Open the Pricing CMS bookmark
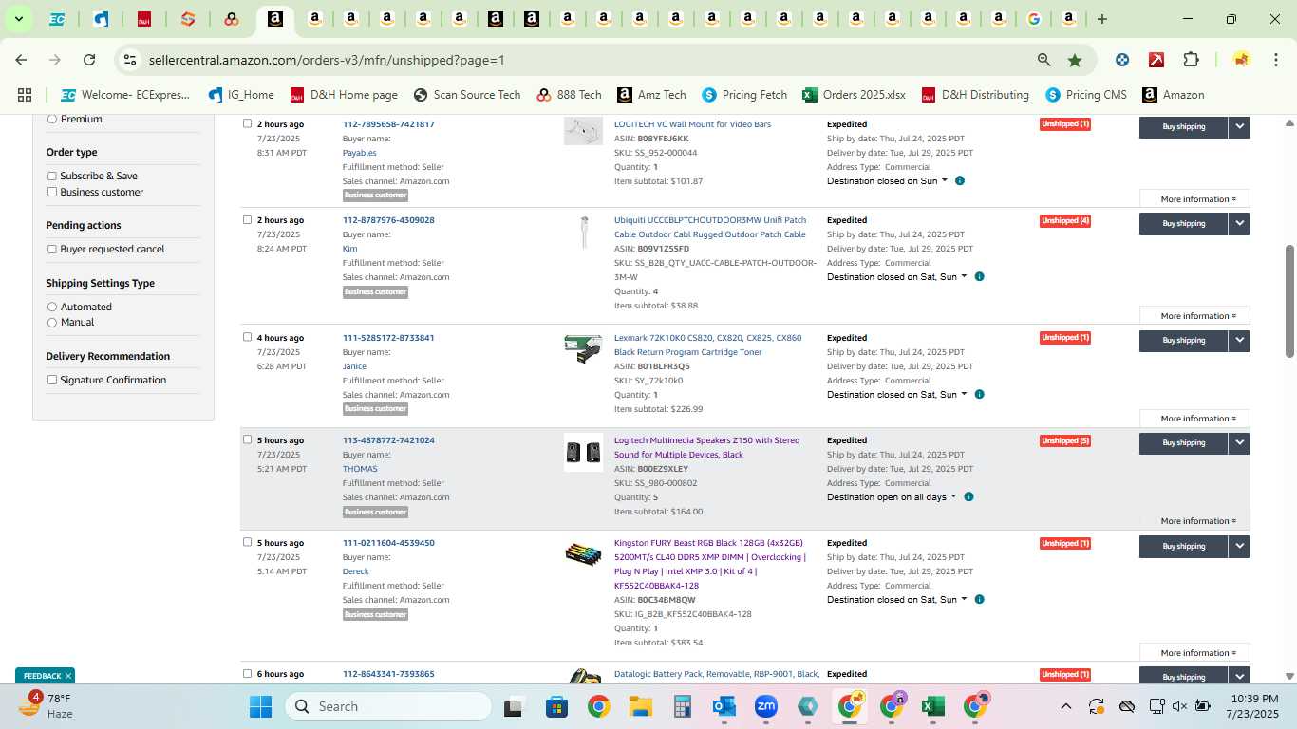The height and width of the screenshot is (729, 1297). click(x=1086, y=95)
